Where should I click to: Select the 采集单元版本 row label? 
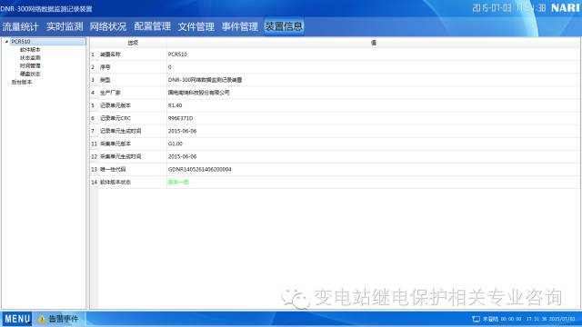(x=115, y=144)
